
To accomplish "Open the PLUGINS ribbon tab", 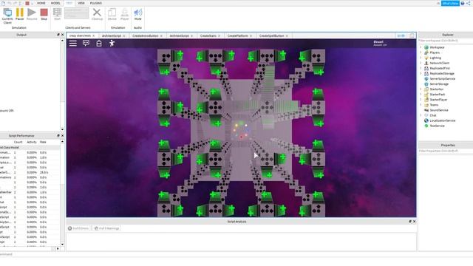I will click(96, 3).
